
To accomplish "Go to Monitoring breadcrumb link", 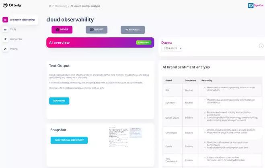I will point(61,6).
